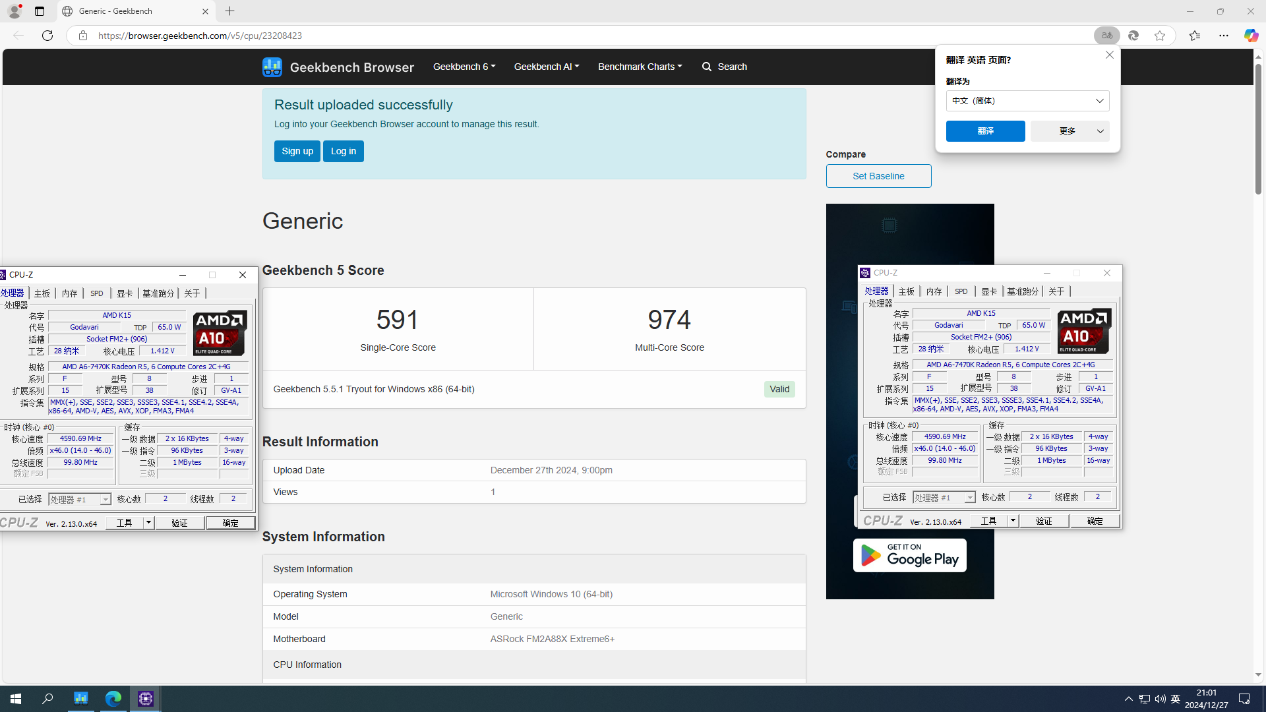Open Copilot sidebar icon

click(1251, 36)
